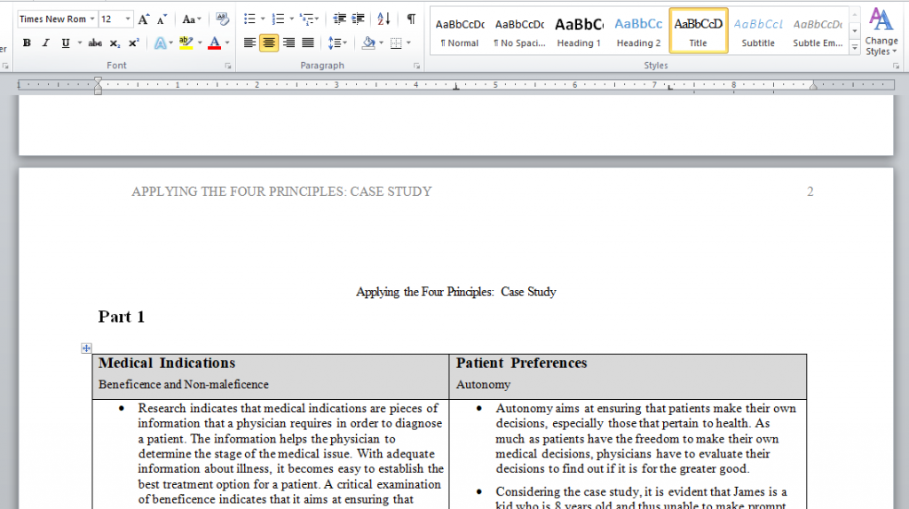The height and width of the screenshot is (509, 909).
Task: Open the font size 12 dropdown
Action: click(128, 20)
